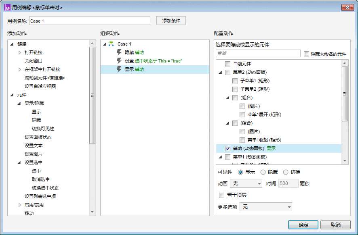
Task: Select the 设置列表选中项 action
Action: [40, 196]
